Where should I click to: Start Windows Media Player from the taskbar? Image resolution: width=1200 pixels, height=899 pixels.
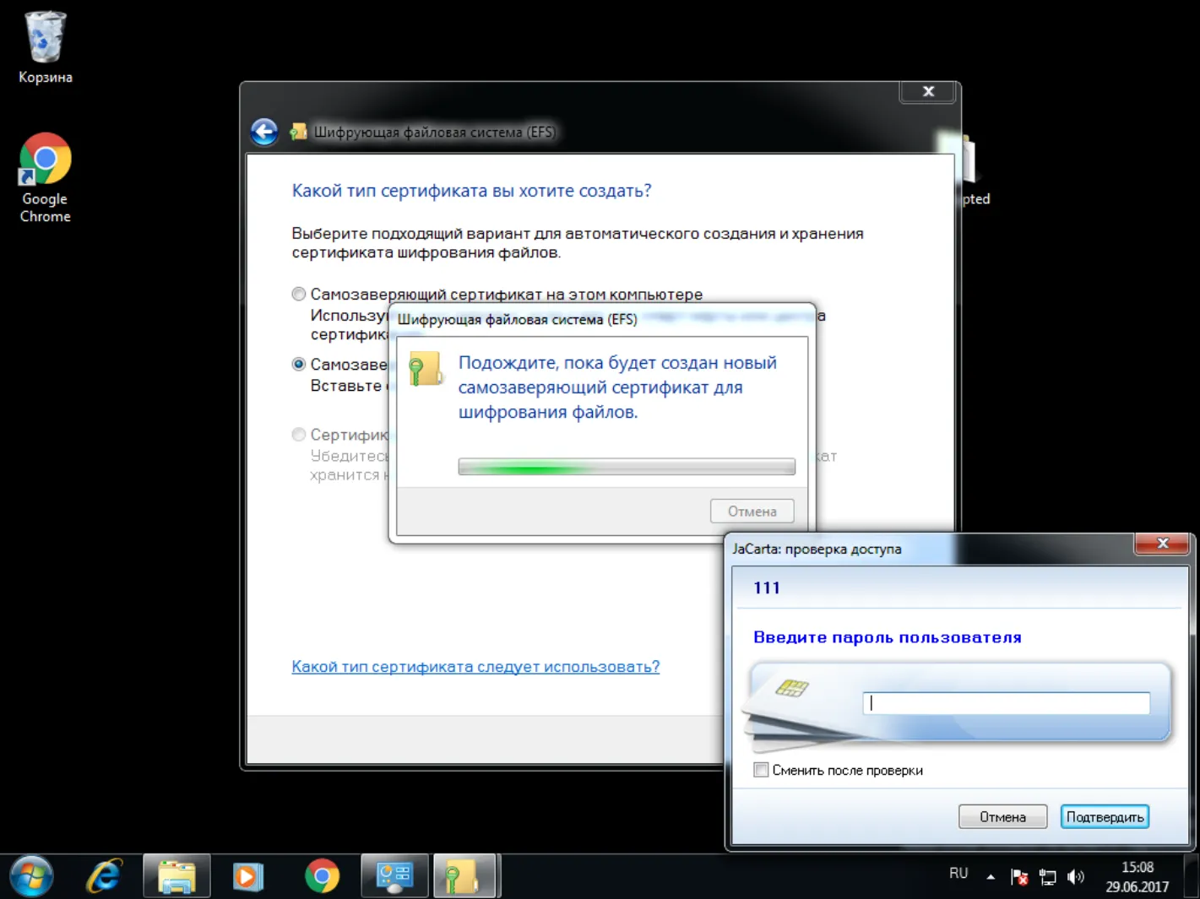[248, 876]
